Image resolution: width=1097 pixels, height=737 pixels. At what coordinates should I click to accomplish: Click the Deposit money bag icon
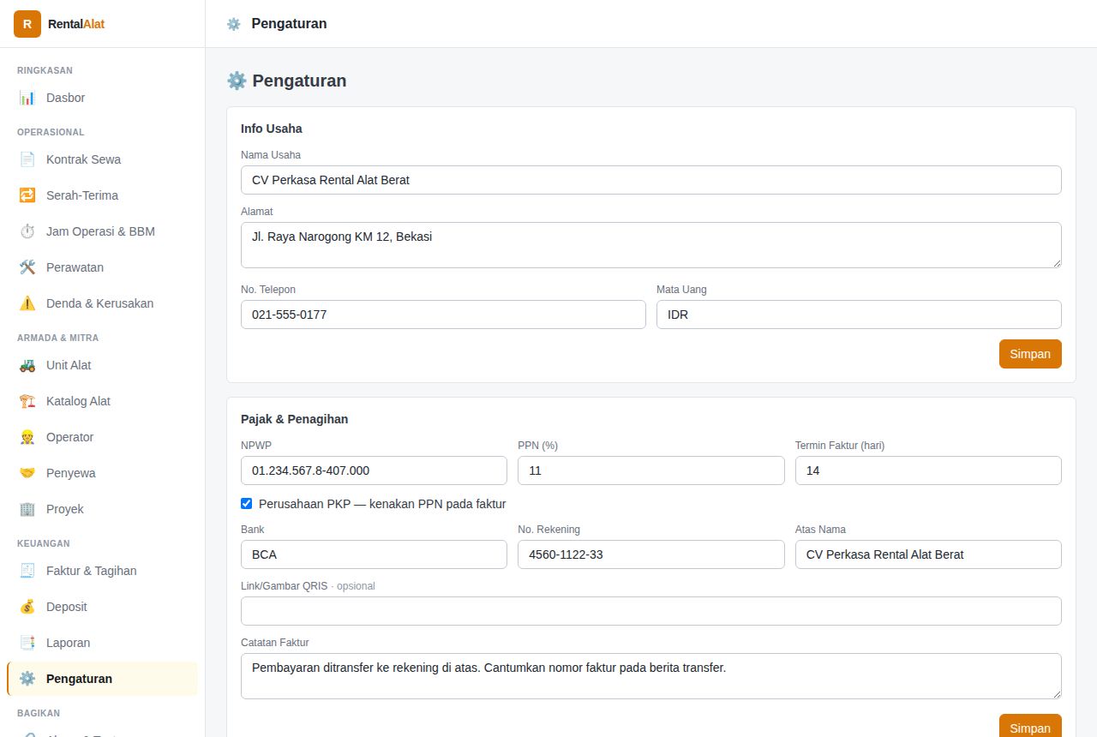(27, 607)
